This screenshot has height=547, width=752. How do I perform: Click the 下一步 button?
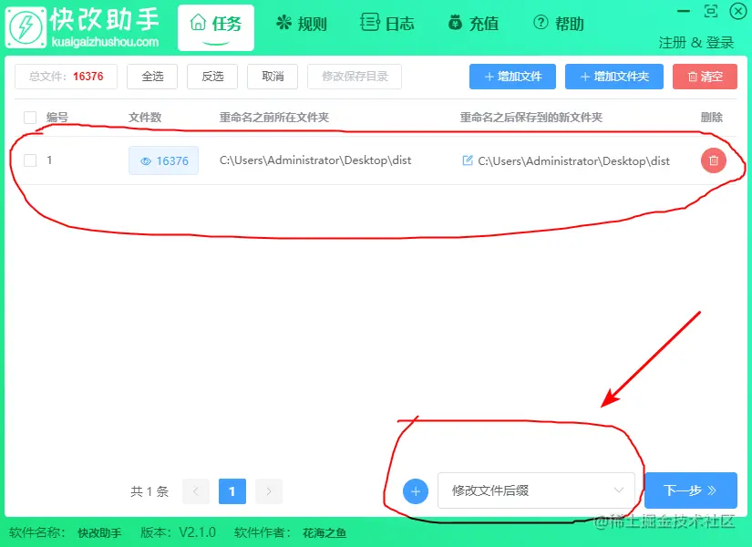691,490
